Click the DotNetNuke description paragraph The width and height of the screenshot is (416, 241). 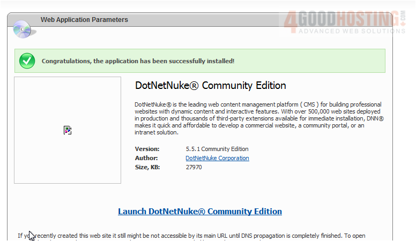click(259, 115)
